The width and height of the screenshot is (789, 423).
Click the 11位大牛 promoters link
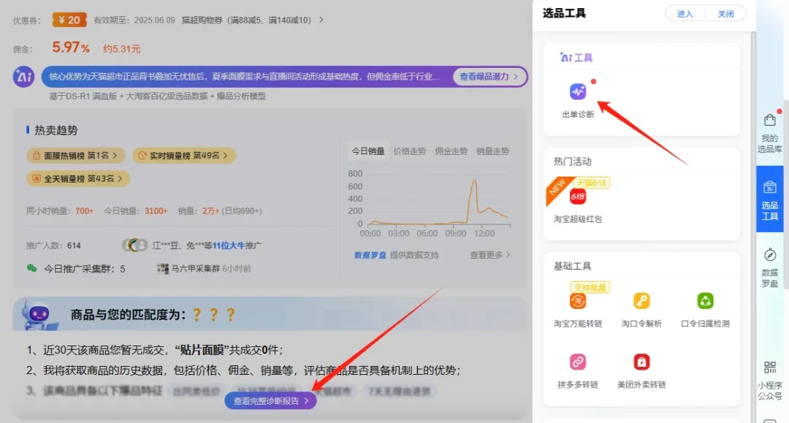pyautogui.click(x=229, y=245)
